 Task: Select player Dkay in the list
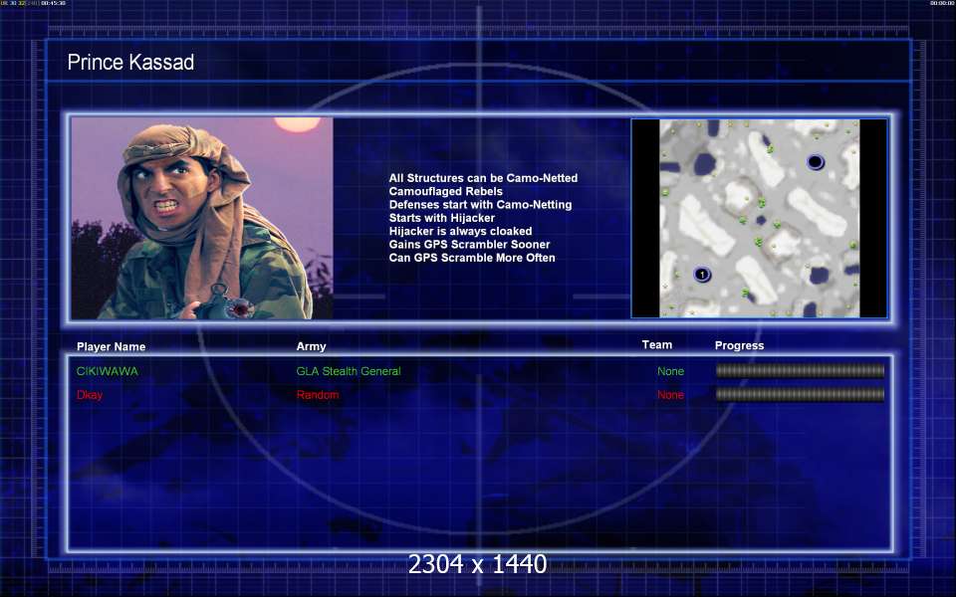click(90, 395)
